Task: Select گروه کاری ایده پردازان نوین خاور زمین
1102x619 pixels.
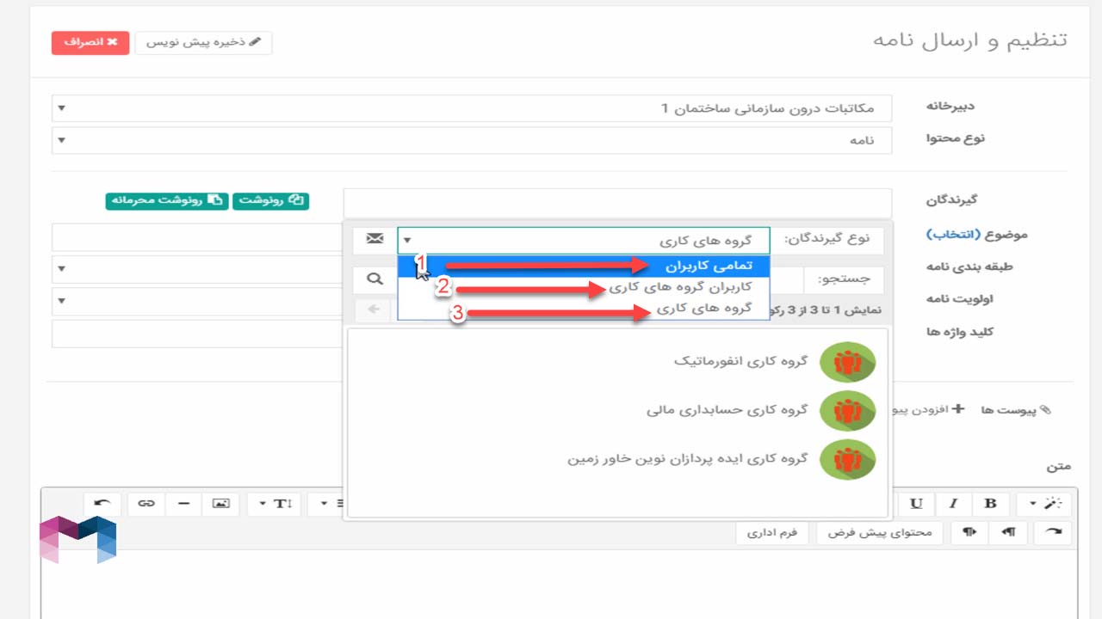Action: point(617,460)
